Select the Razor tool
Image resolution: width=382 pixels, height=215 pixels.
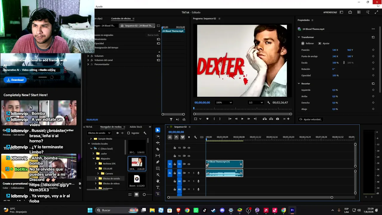[x=158, y=149]
